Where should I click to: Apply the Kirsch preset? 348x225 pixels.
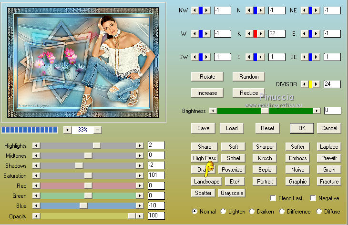265,158
